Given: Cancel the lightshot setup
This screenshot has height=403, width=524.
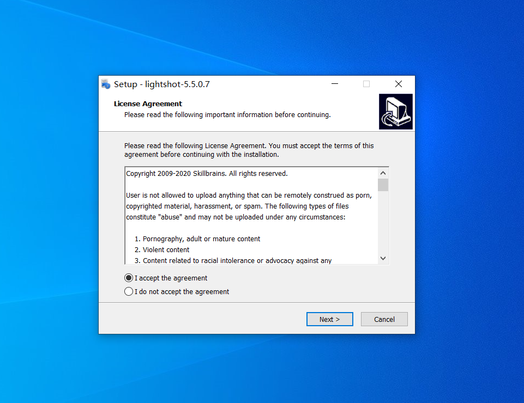Looking at the screenshot, I should [384, 319].
